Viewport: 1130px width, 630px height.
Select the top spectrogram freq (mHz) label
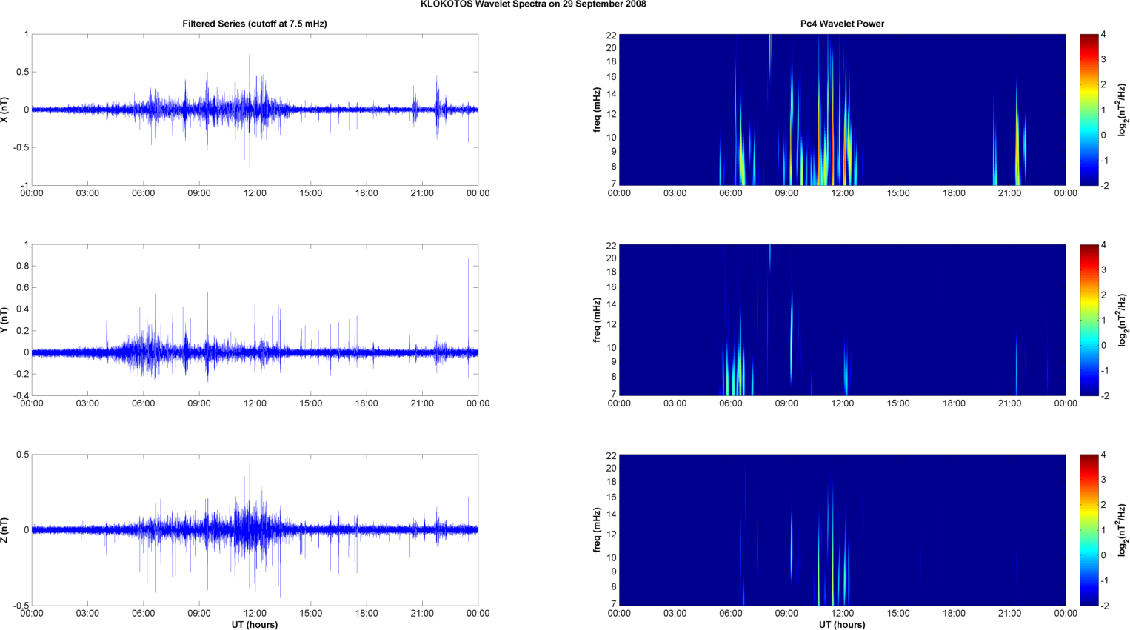click(x=597, y=110)
